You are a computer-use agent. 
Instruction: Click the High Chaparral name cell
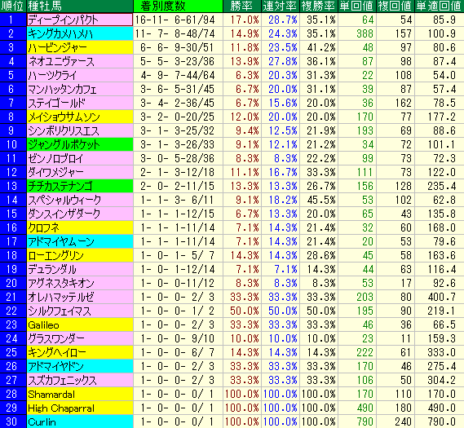80,408
